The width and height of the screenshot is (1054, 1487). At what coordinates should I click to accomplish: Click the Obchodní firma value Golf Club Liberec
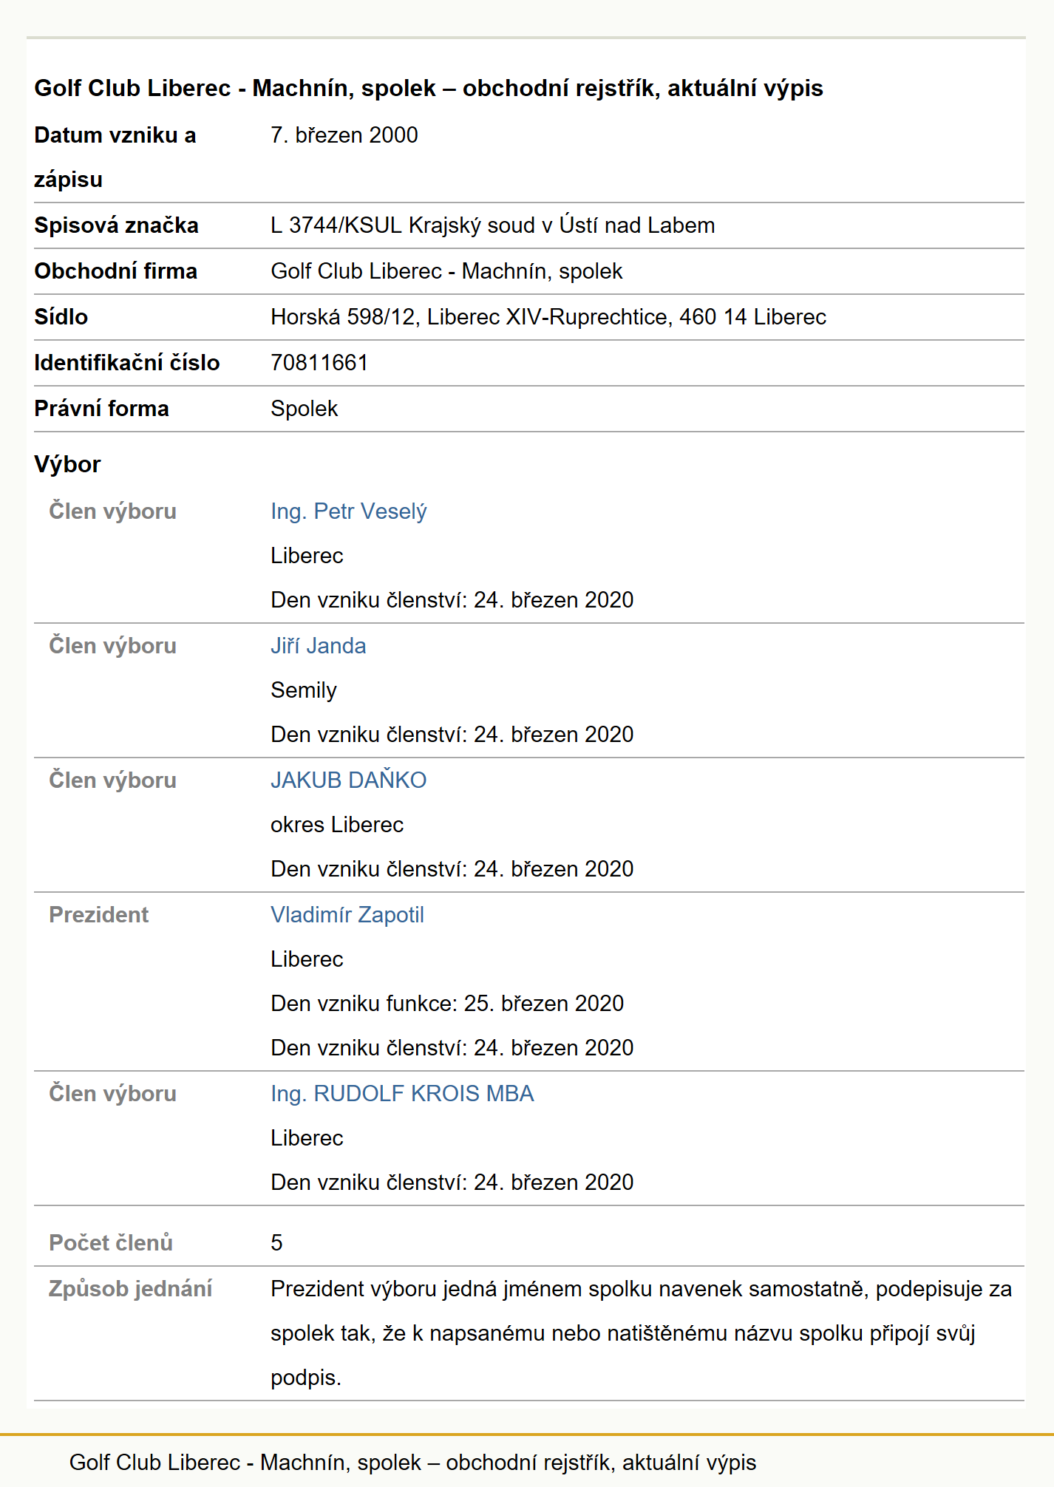[x=447, y=271]
